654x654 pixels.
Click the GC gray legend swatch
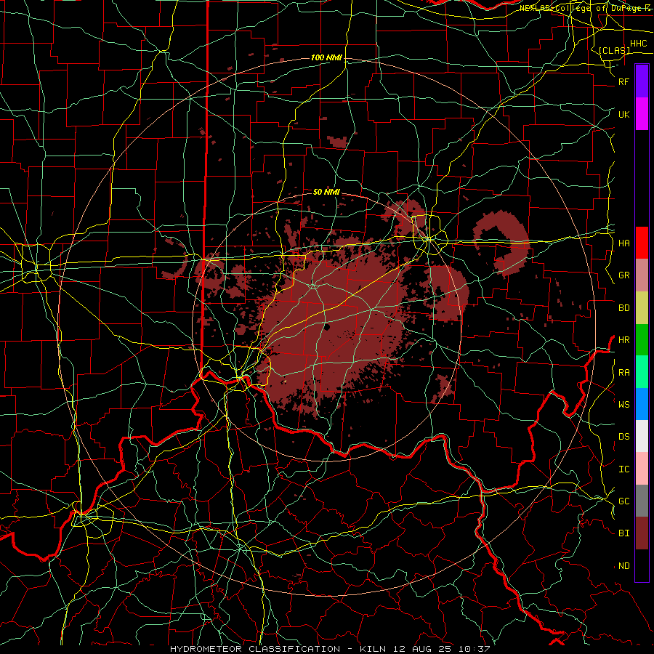click(x=642, y=501)
